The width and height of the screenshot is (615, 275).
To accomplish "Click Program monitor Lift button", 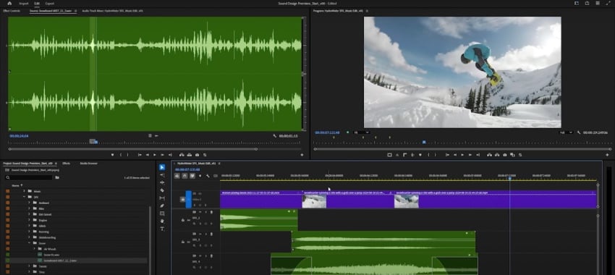I will point(489,155).
